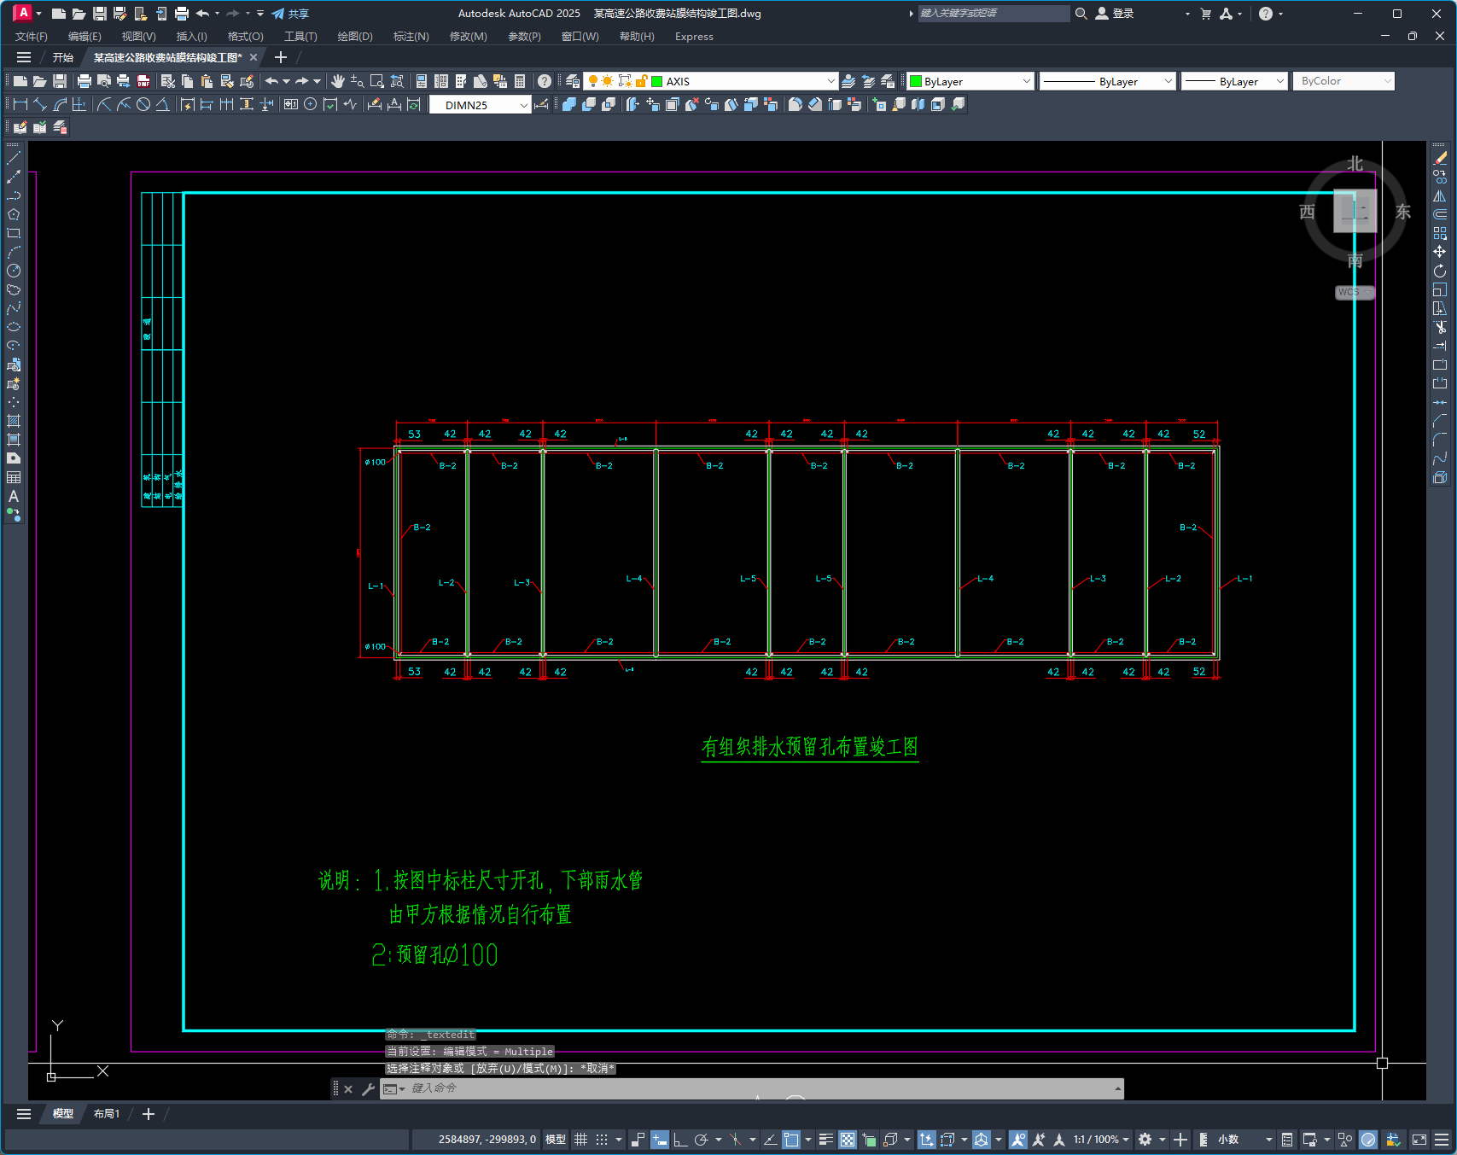Open the customization wrench on command line
Screen dimensions: 1457x1155
point(369,1089)
